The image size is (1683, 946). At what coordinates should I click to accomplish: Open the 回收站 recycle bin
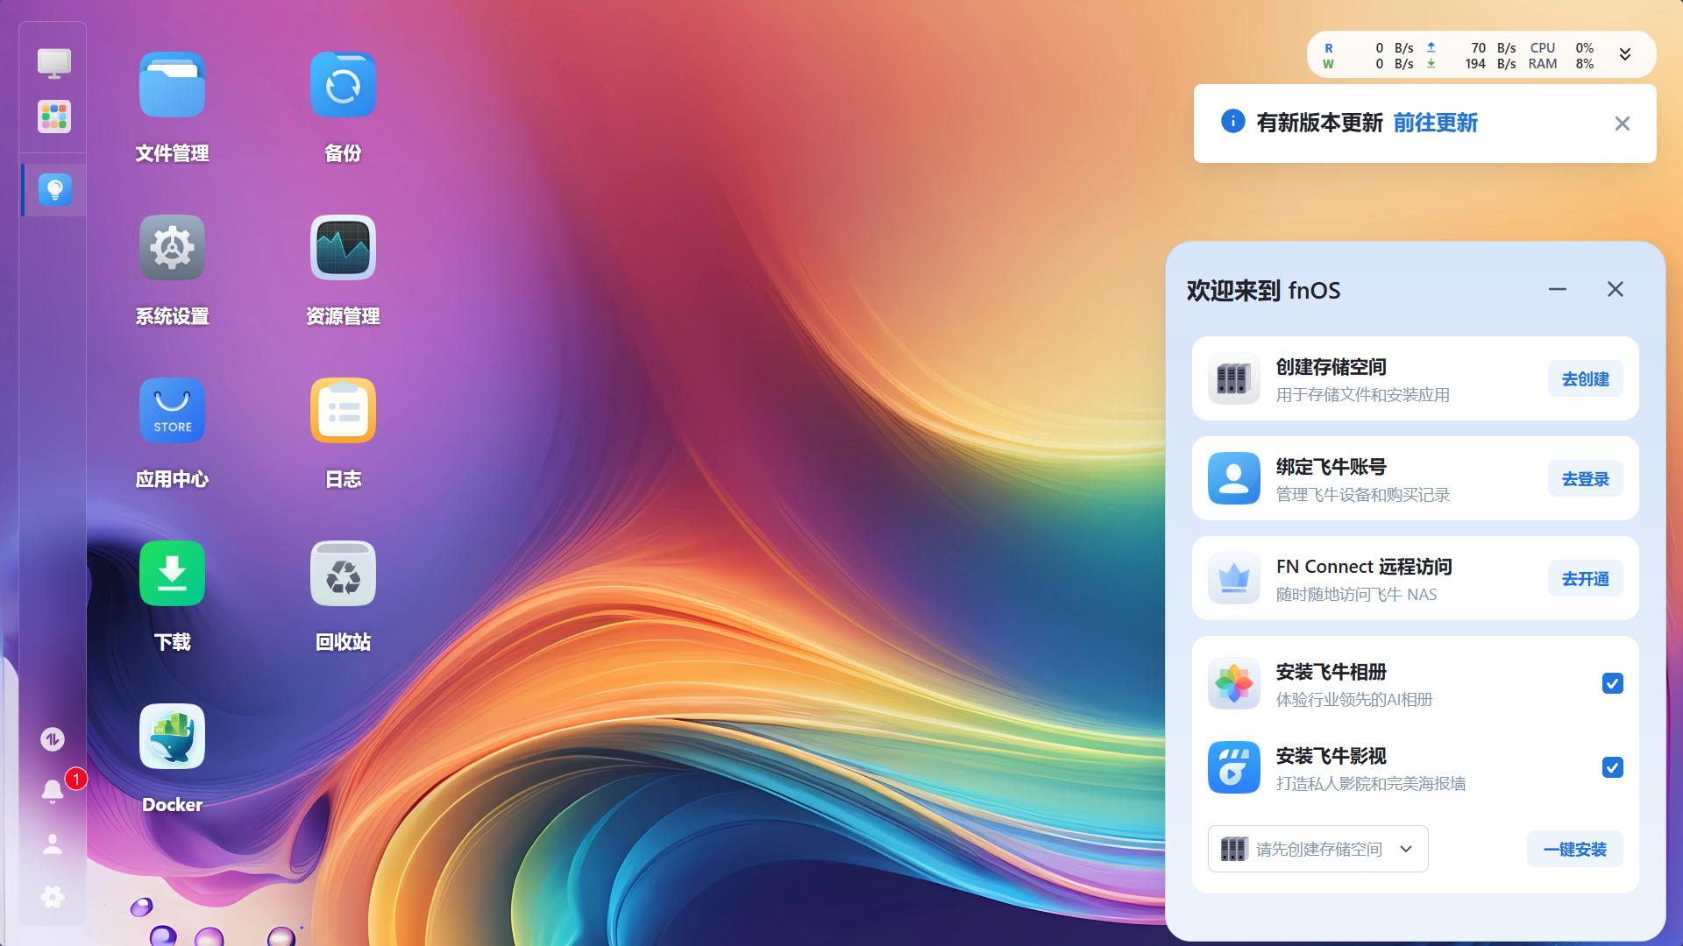(343, 574)
